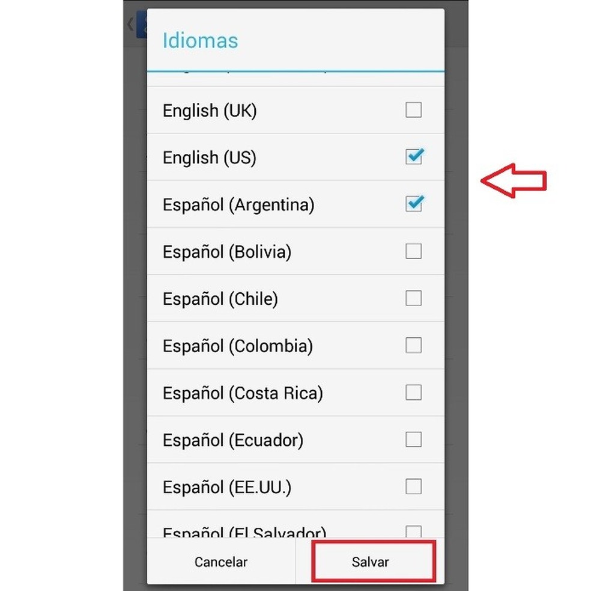Image resolution: width=591 pixels, height=591 pixels.
Task: Tap the back arrow in the top-left corner
Action: click(130, 24)
